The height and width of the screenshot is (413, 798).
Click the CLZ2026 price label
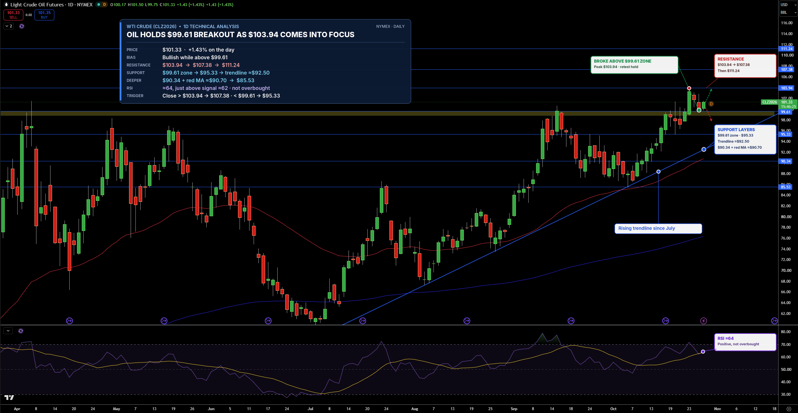coord(770,102)
